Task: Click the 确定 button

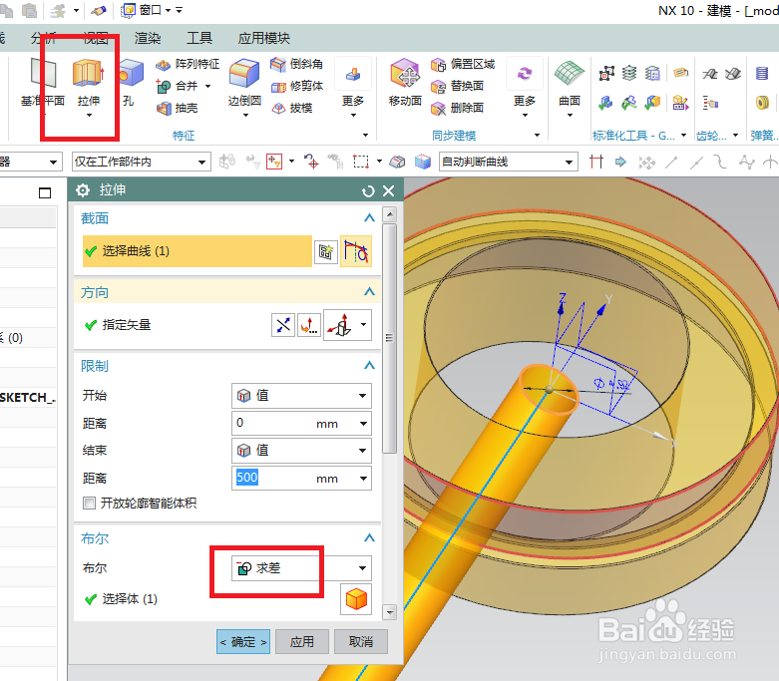Action: click(x=243, y=642)
